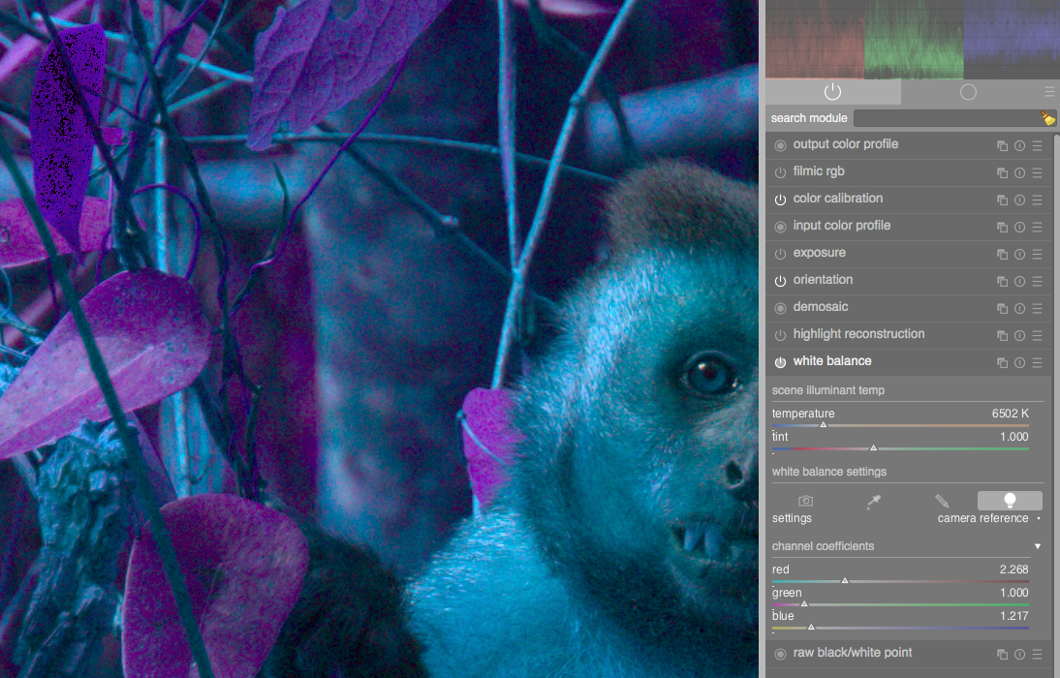Screen dimensions: 1060x678
Task: Expand the filmic rgb module header
Action: tap(819, 171)
